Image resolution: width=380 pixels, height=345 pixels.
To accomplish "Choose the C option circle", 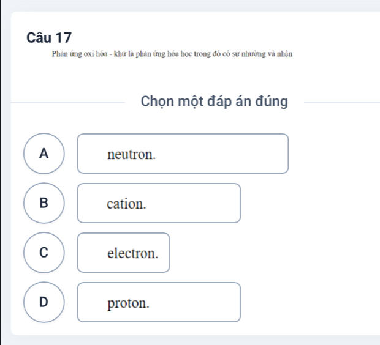I will point(43,253).
